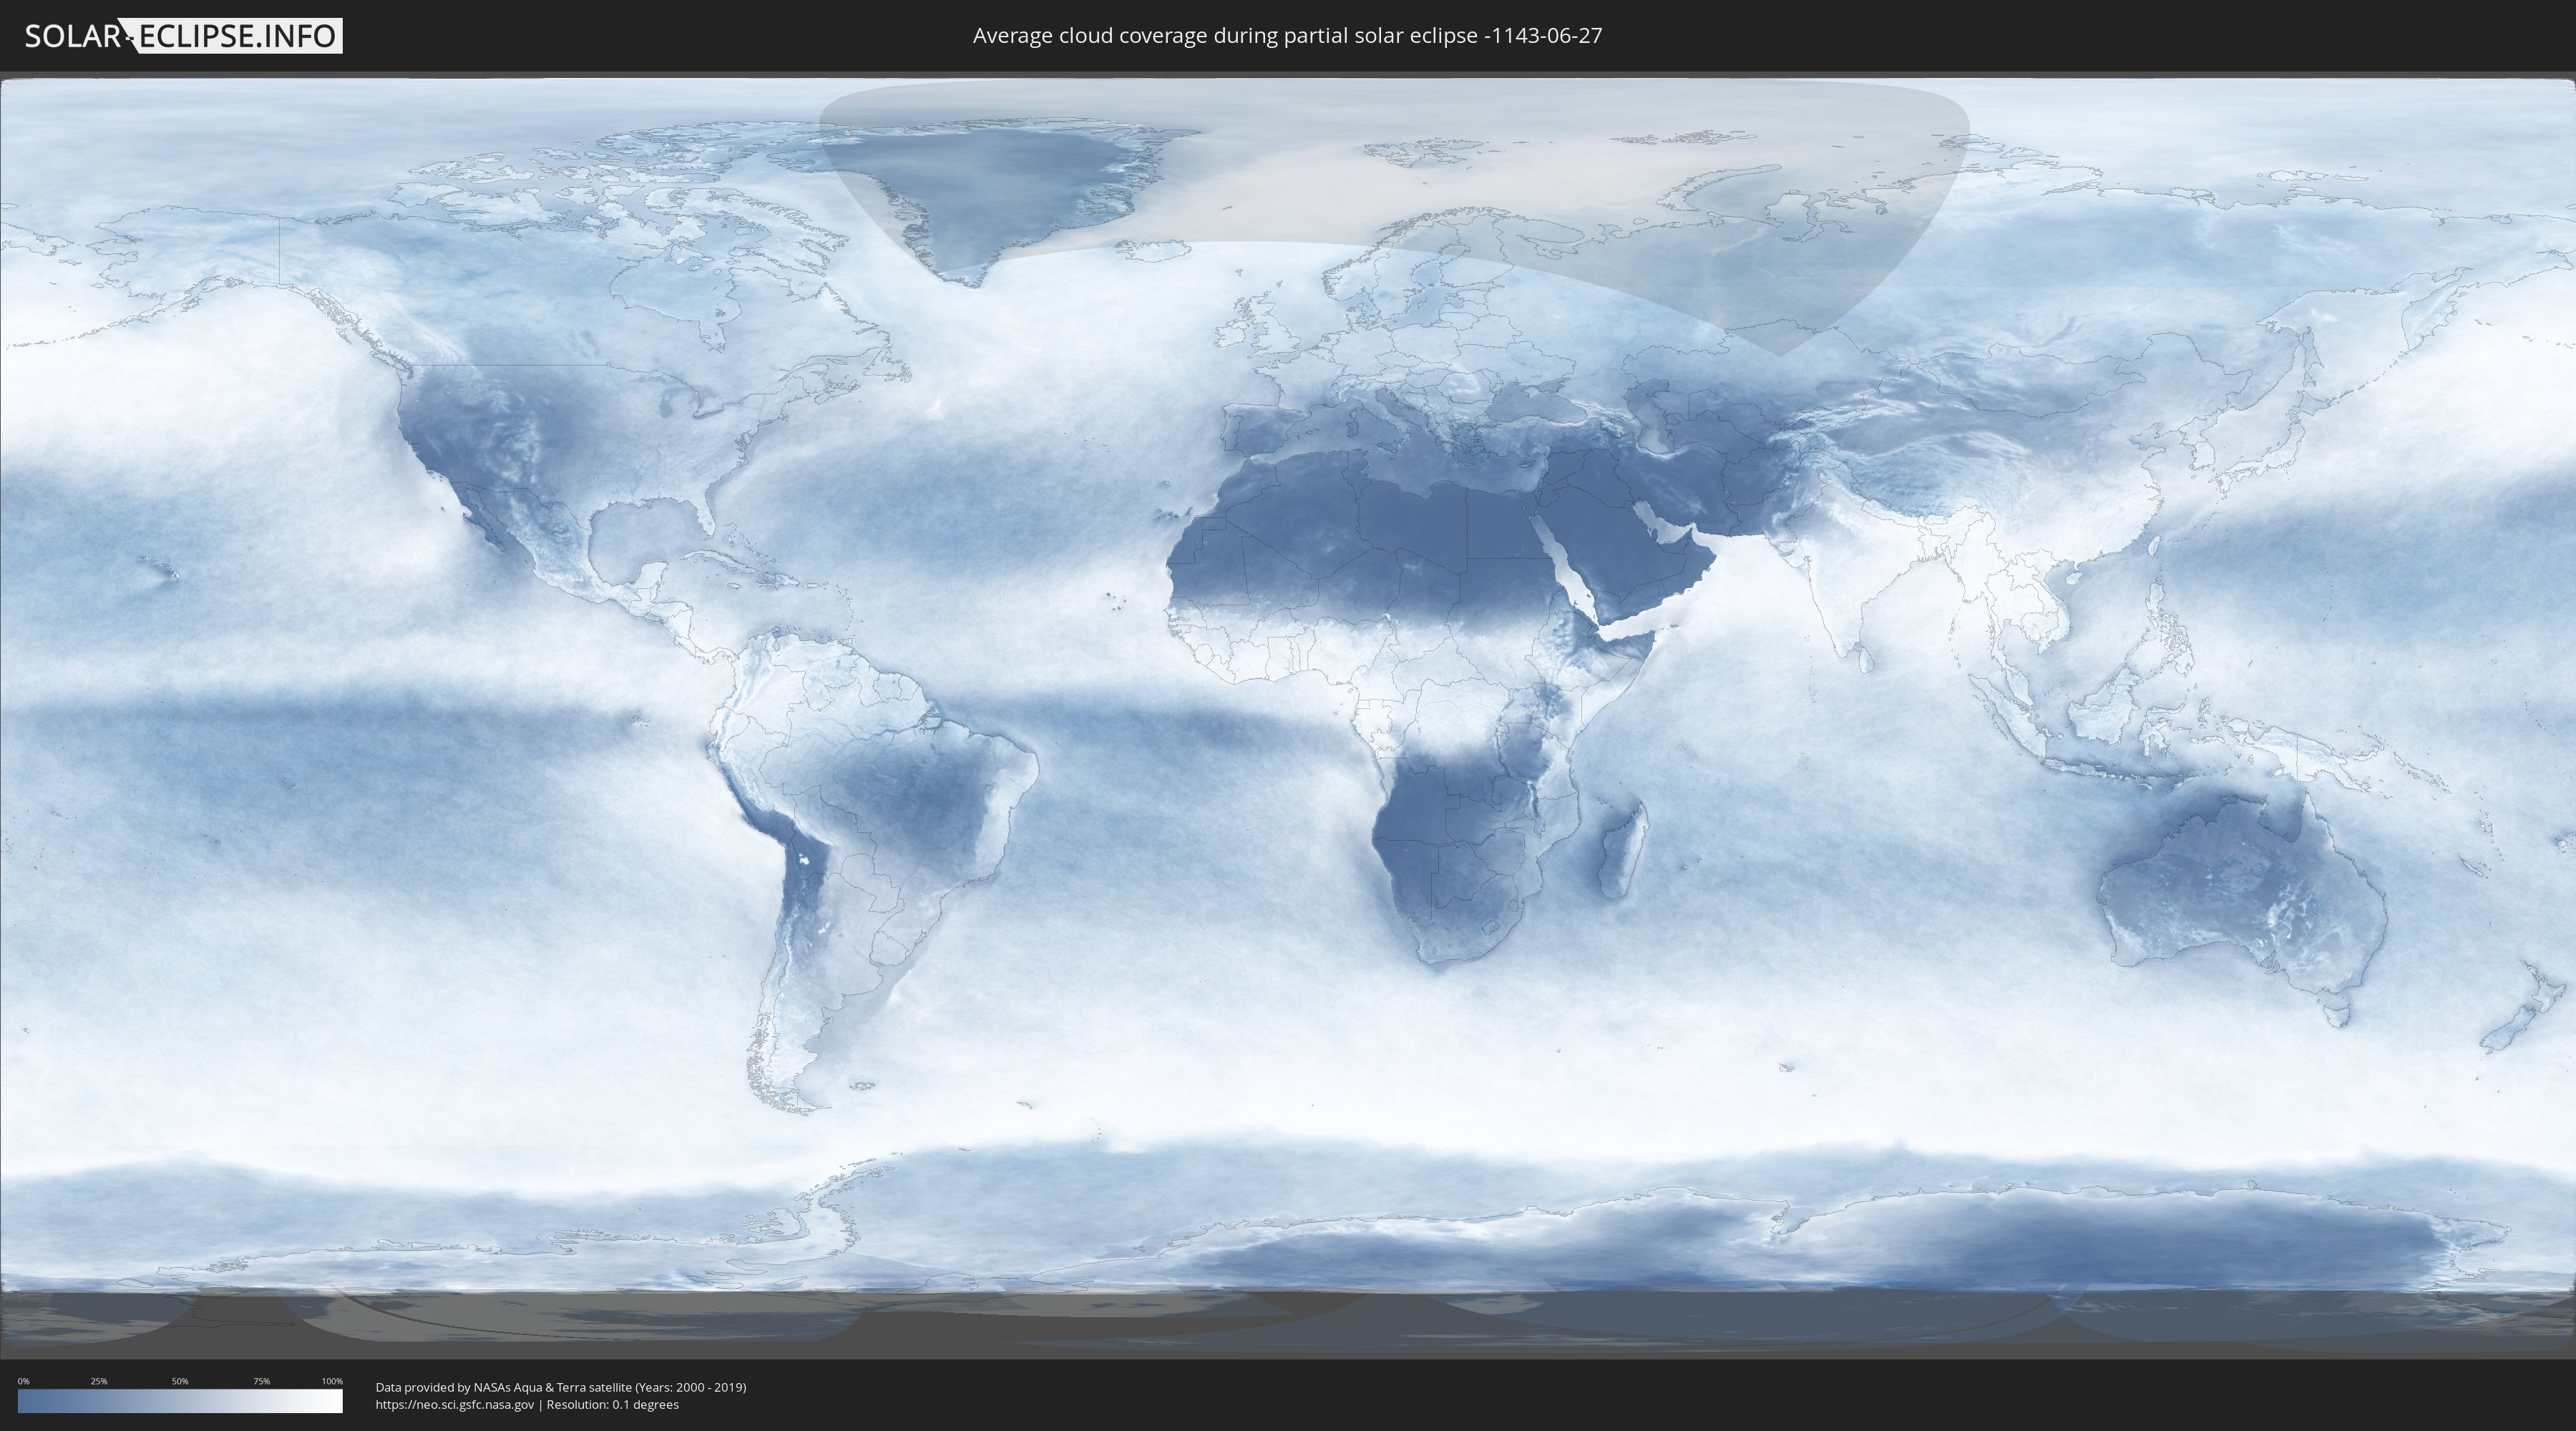Click the 75% legend label
The width and height of the screenshot is (2576, 1431).
tap(261, 1381)
